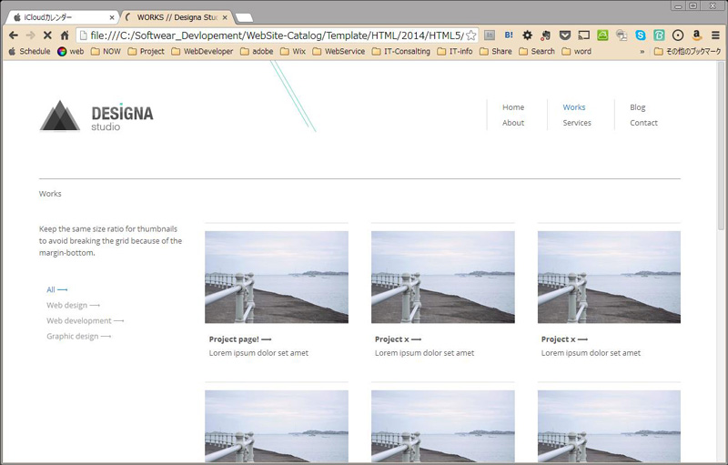
Task: Click the first-row right column pier thumbnail
Action: [x=609, y=277]
